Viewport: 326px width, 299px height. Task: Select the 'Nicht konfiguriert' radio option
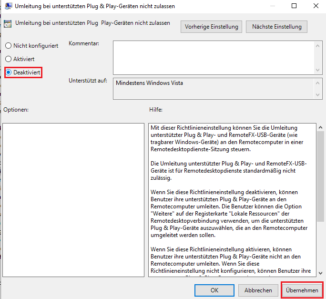pos(8,46)
